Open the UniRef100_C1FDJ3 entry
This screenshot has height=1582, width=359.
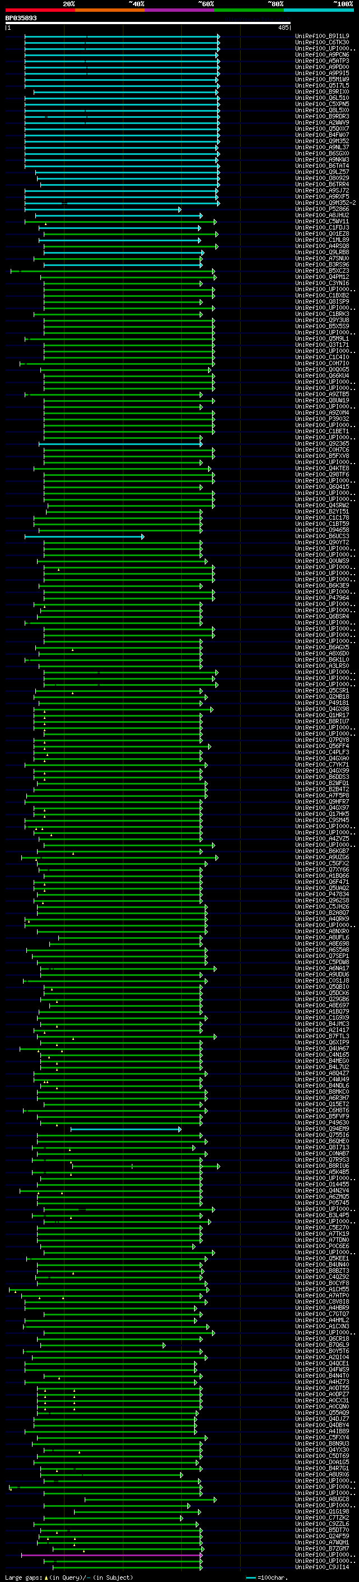tap(322, 228)
